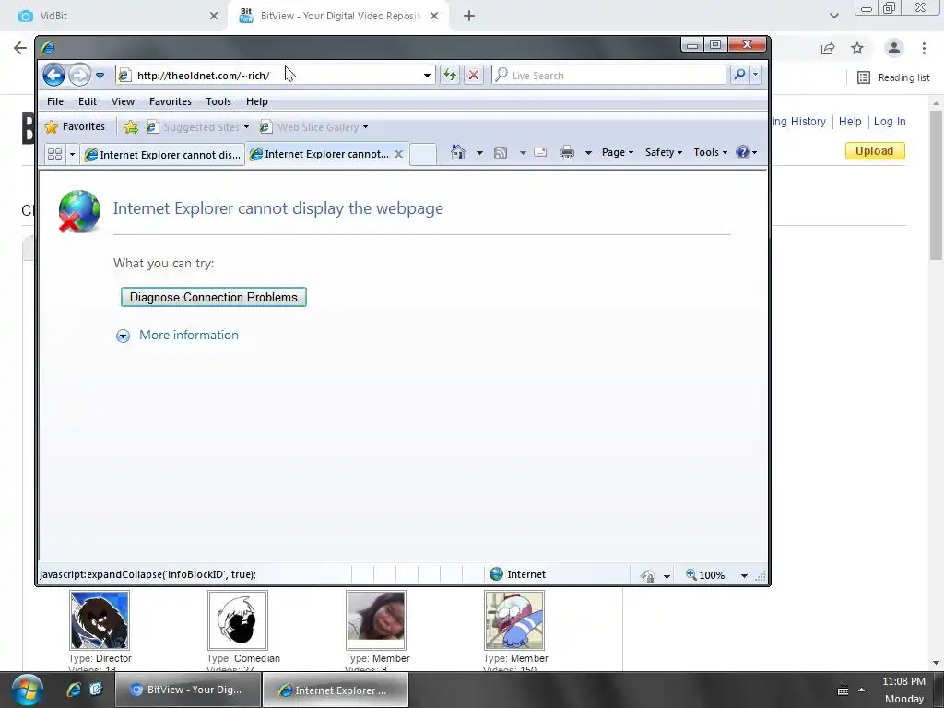Switch to first 'Internet Explorer cannot dis...' tab

click(x=162, y=155)
